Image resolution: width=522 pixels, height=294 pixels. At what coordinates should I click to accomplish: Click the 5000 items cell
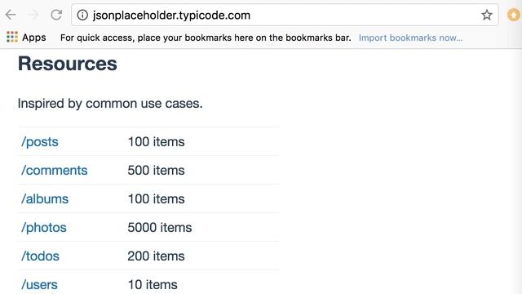pos(160,228)
